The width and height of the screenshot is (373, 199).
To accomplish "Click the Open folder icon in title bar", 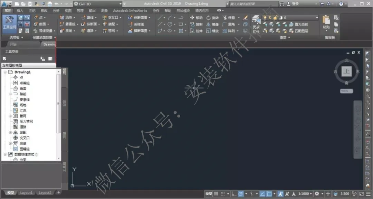I will point(23,4).
